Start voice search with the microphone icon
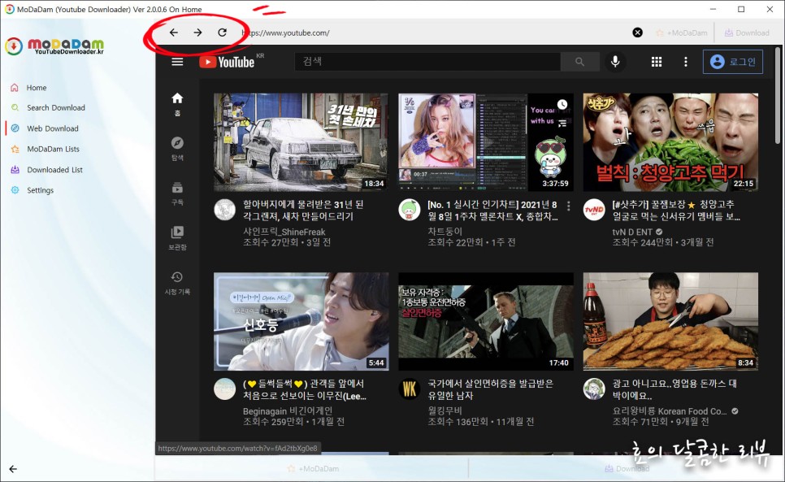Viewport: 785px width, 482px height. coord(614,61)
